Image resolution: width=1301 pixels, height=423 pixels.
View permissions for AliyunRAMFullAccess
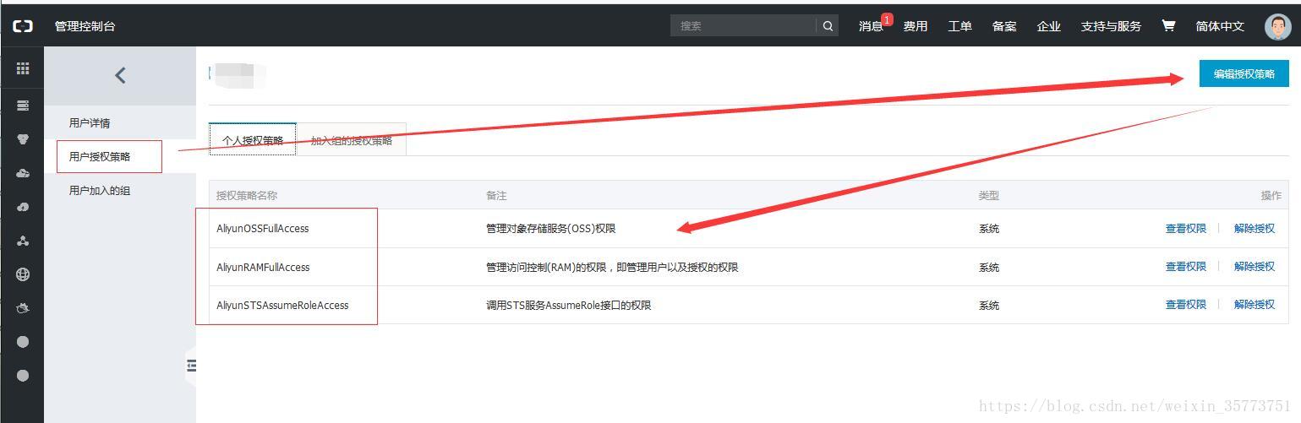(1186, 266)
